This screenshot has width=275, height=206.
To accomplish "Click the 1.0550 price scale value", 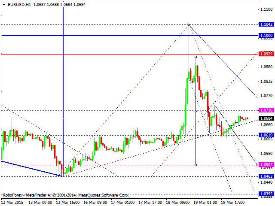I will click(266, 154).
